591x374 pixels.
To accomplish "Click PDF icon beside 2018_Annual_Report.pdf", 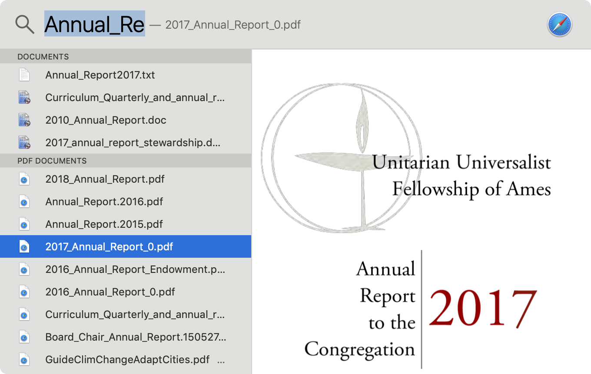I will click(24, 179).
